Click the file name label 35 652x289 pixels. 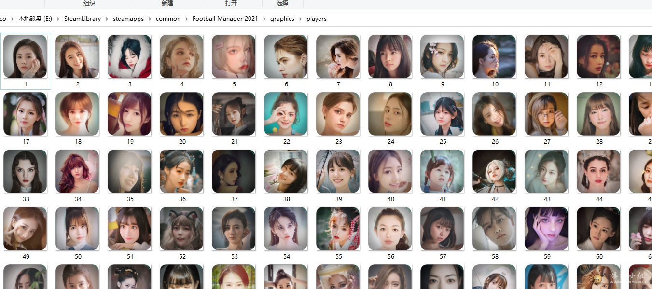click(130, 199)
